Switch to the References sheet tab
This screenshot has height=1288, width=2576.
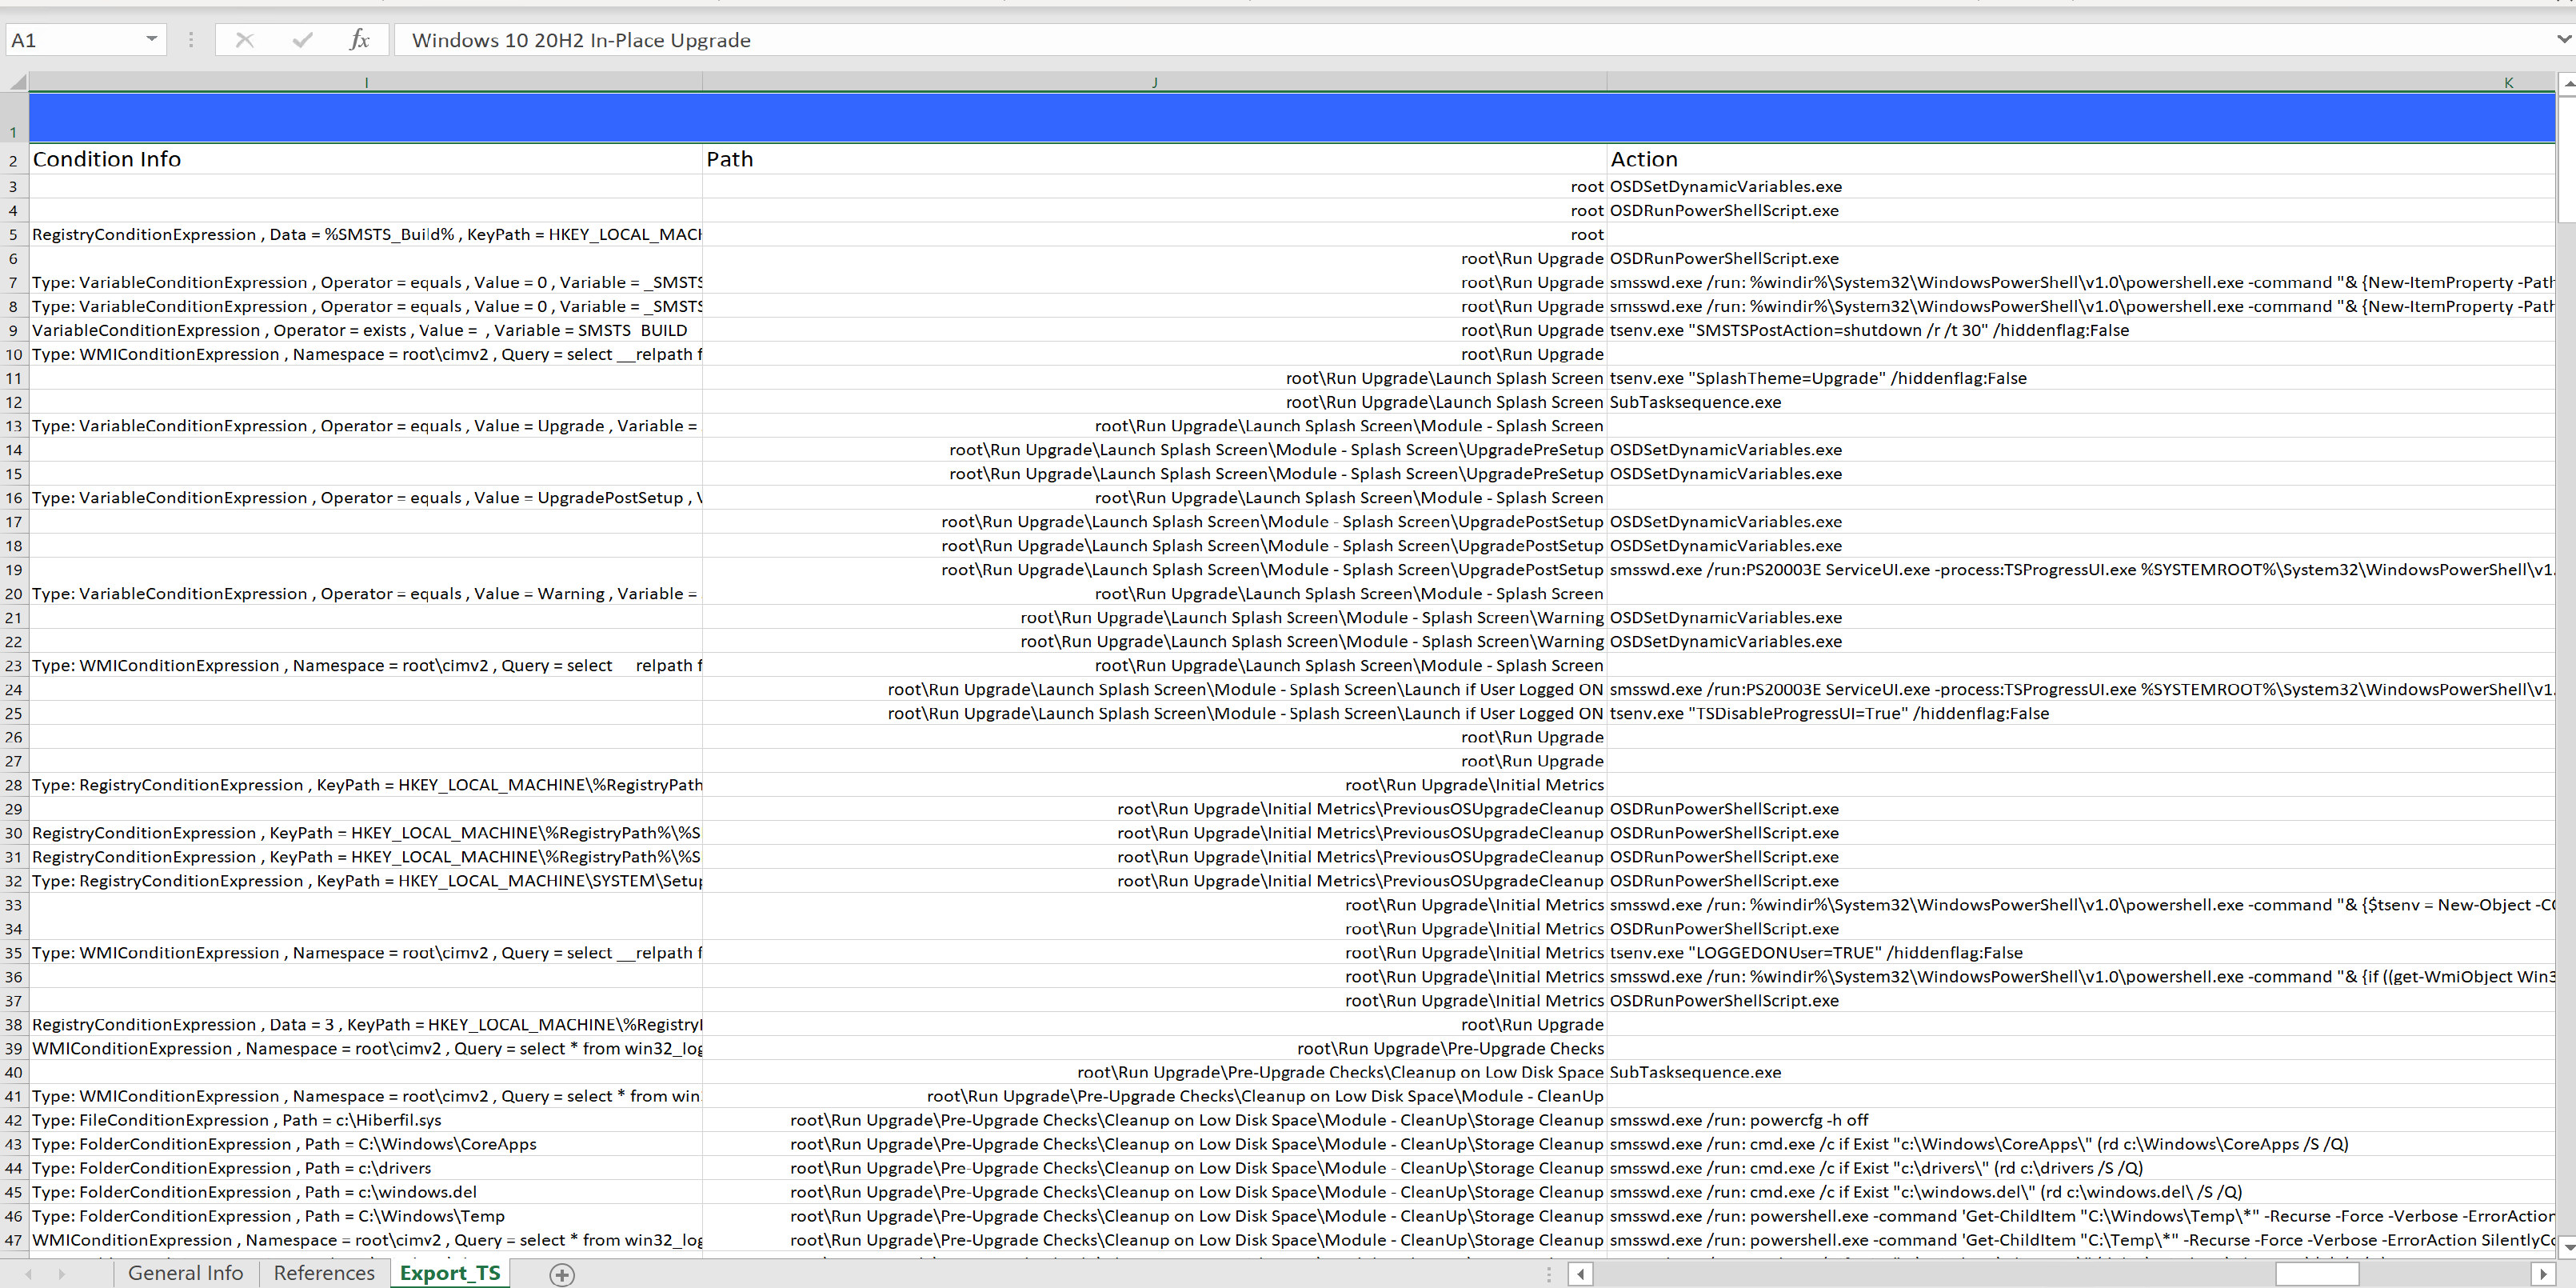(x=324, y=1273)
